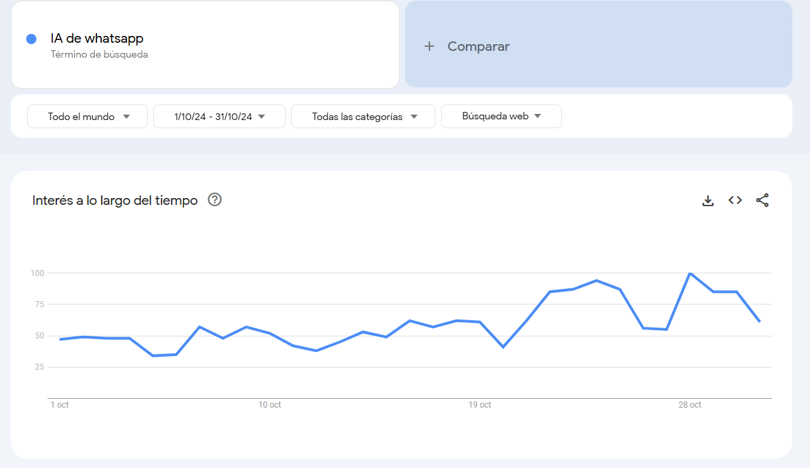
Task: Change search type via Búsqueda web dropdown
Action: pos(501,116)
